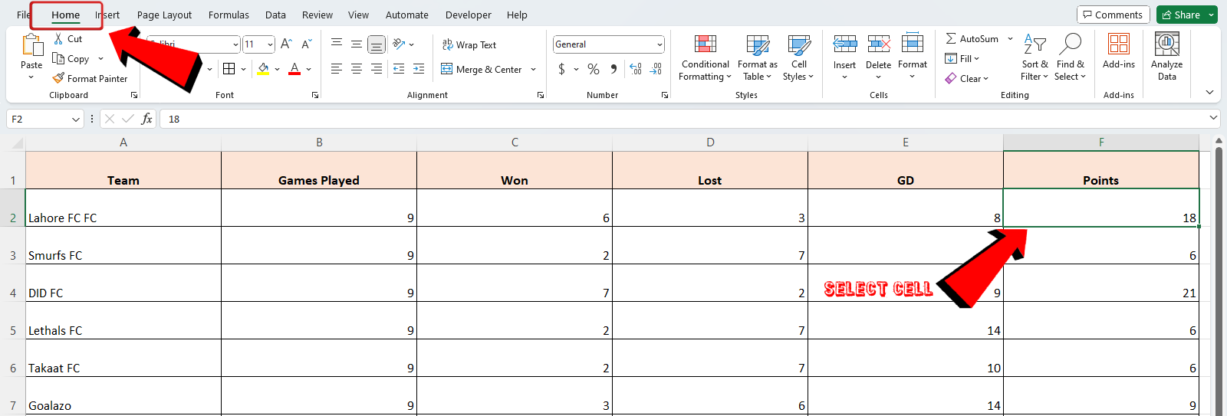Image resolution: width=1227 pixels, height=416 pixels.
Task: Click Merge & Center
Action: (482, 70)
